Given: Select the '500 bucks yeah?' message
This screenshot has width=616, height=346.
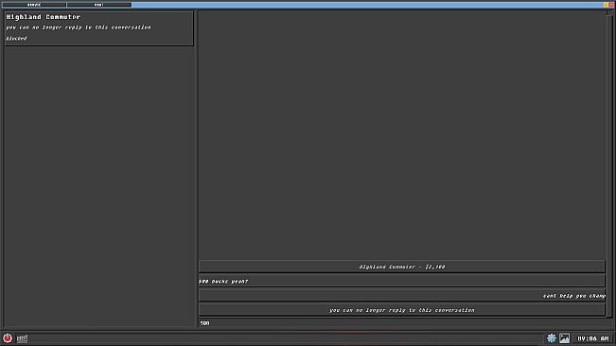Looking at the screenshot, I should 401,281.
